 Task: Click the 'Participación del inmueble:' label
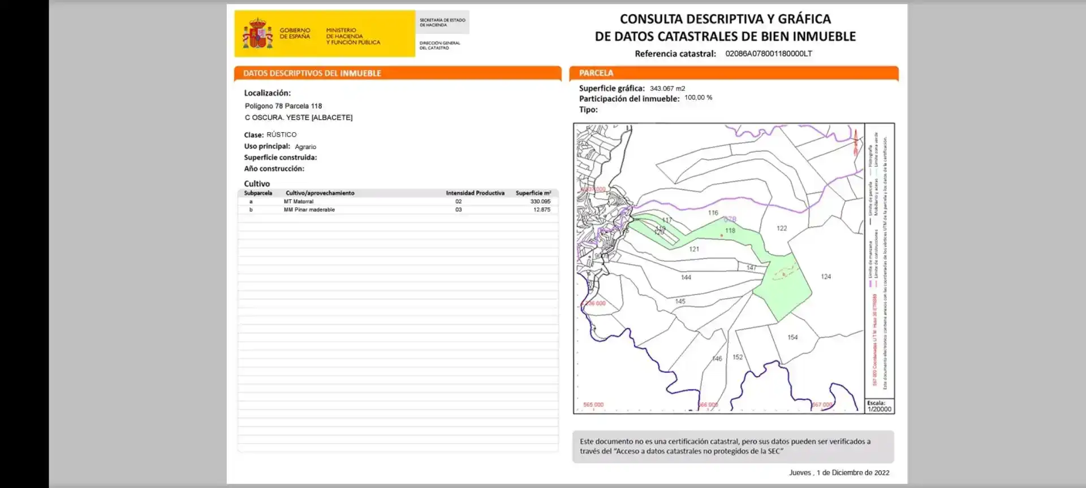(630, 99)
